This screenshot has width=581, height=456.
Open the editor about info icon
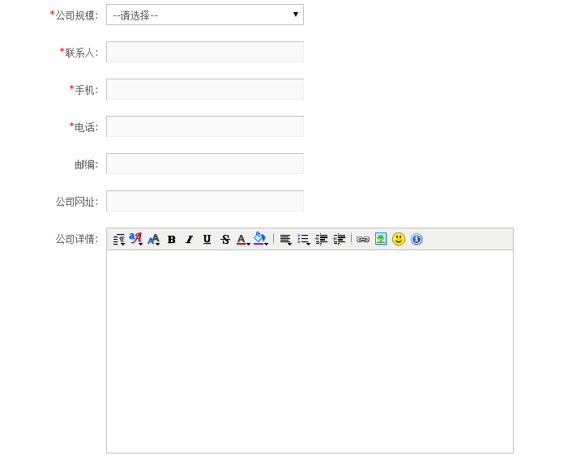pos(417,239)
